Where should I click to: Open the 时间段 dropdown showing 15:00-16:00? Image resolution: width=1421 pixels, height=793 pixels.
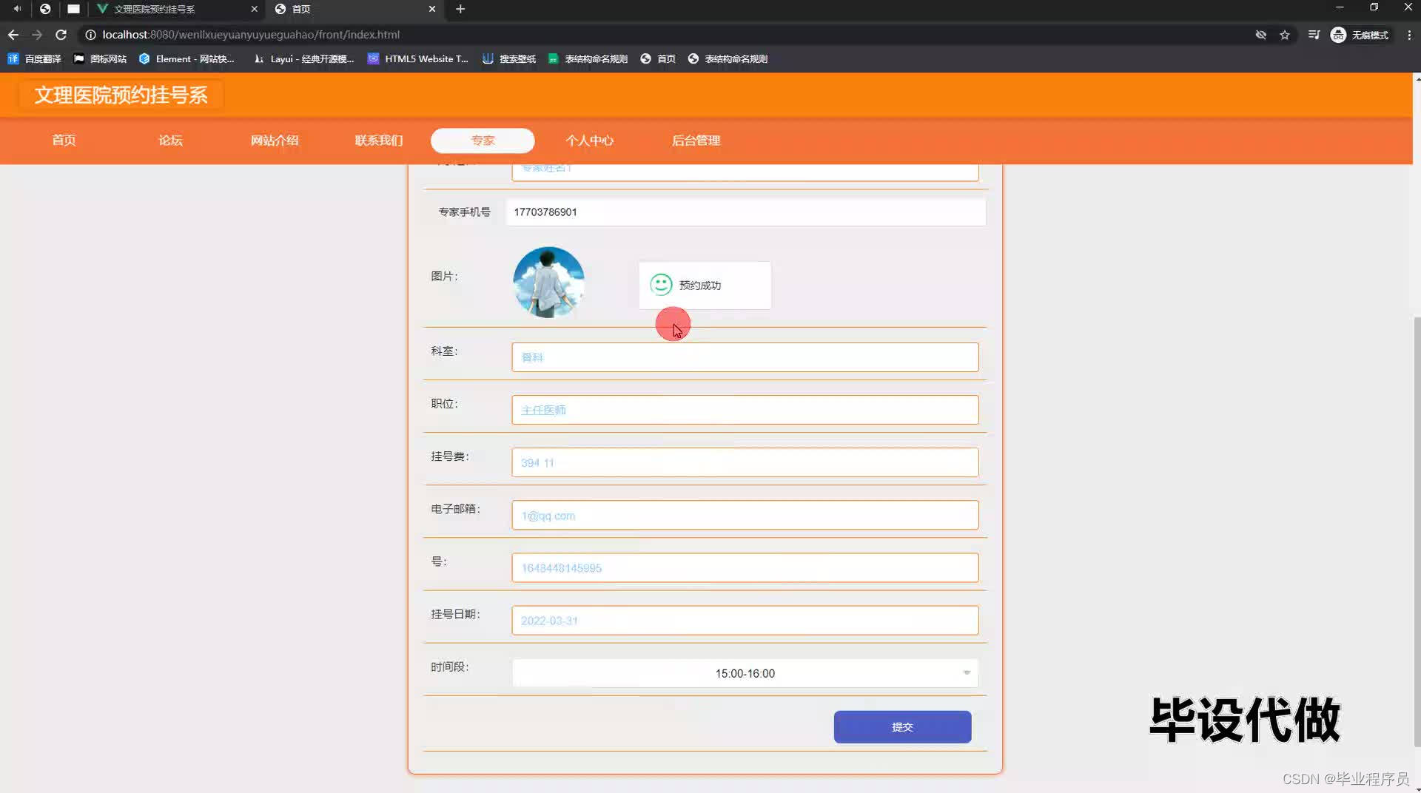tap(745, 673)
